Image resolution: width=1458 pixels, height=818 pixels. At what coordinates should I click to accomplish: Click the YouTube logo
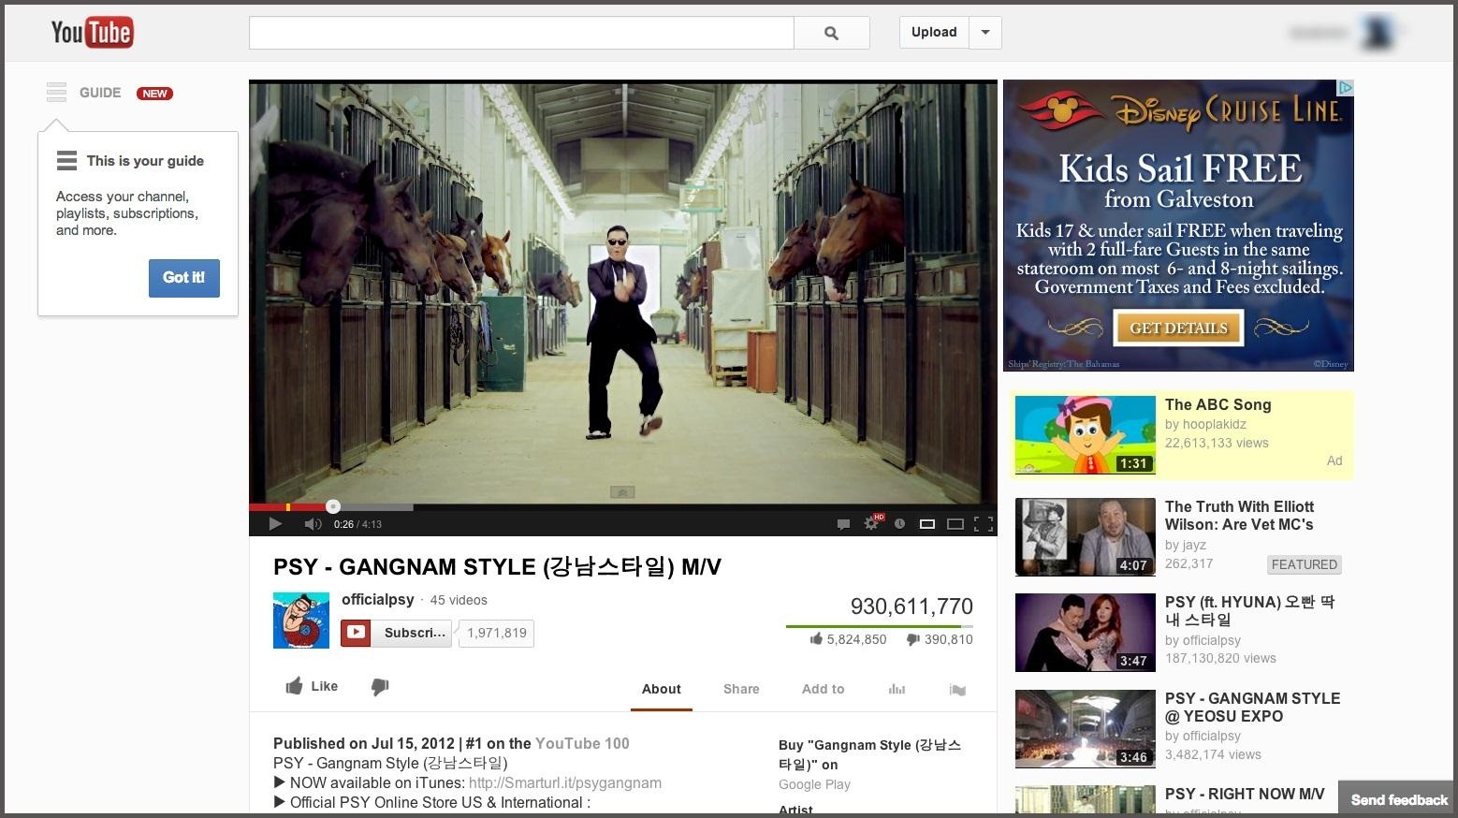[x=91, y=31]
